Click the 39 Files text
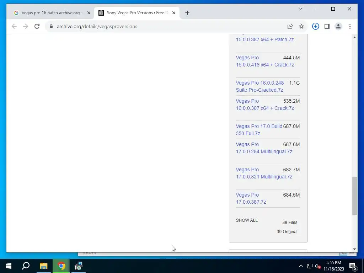Viewport: 364px width, 273px height. point(290,223)
